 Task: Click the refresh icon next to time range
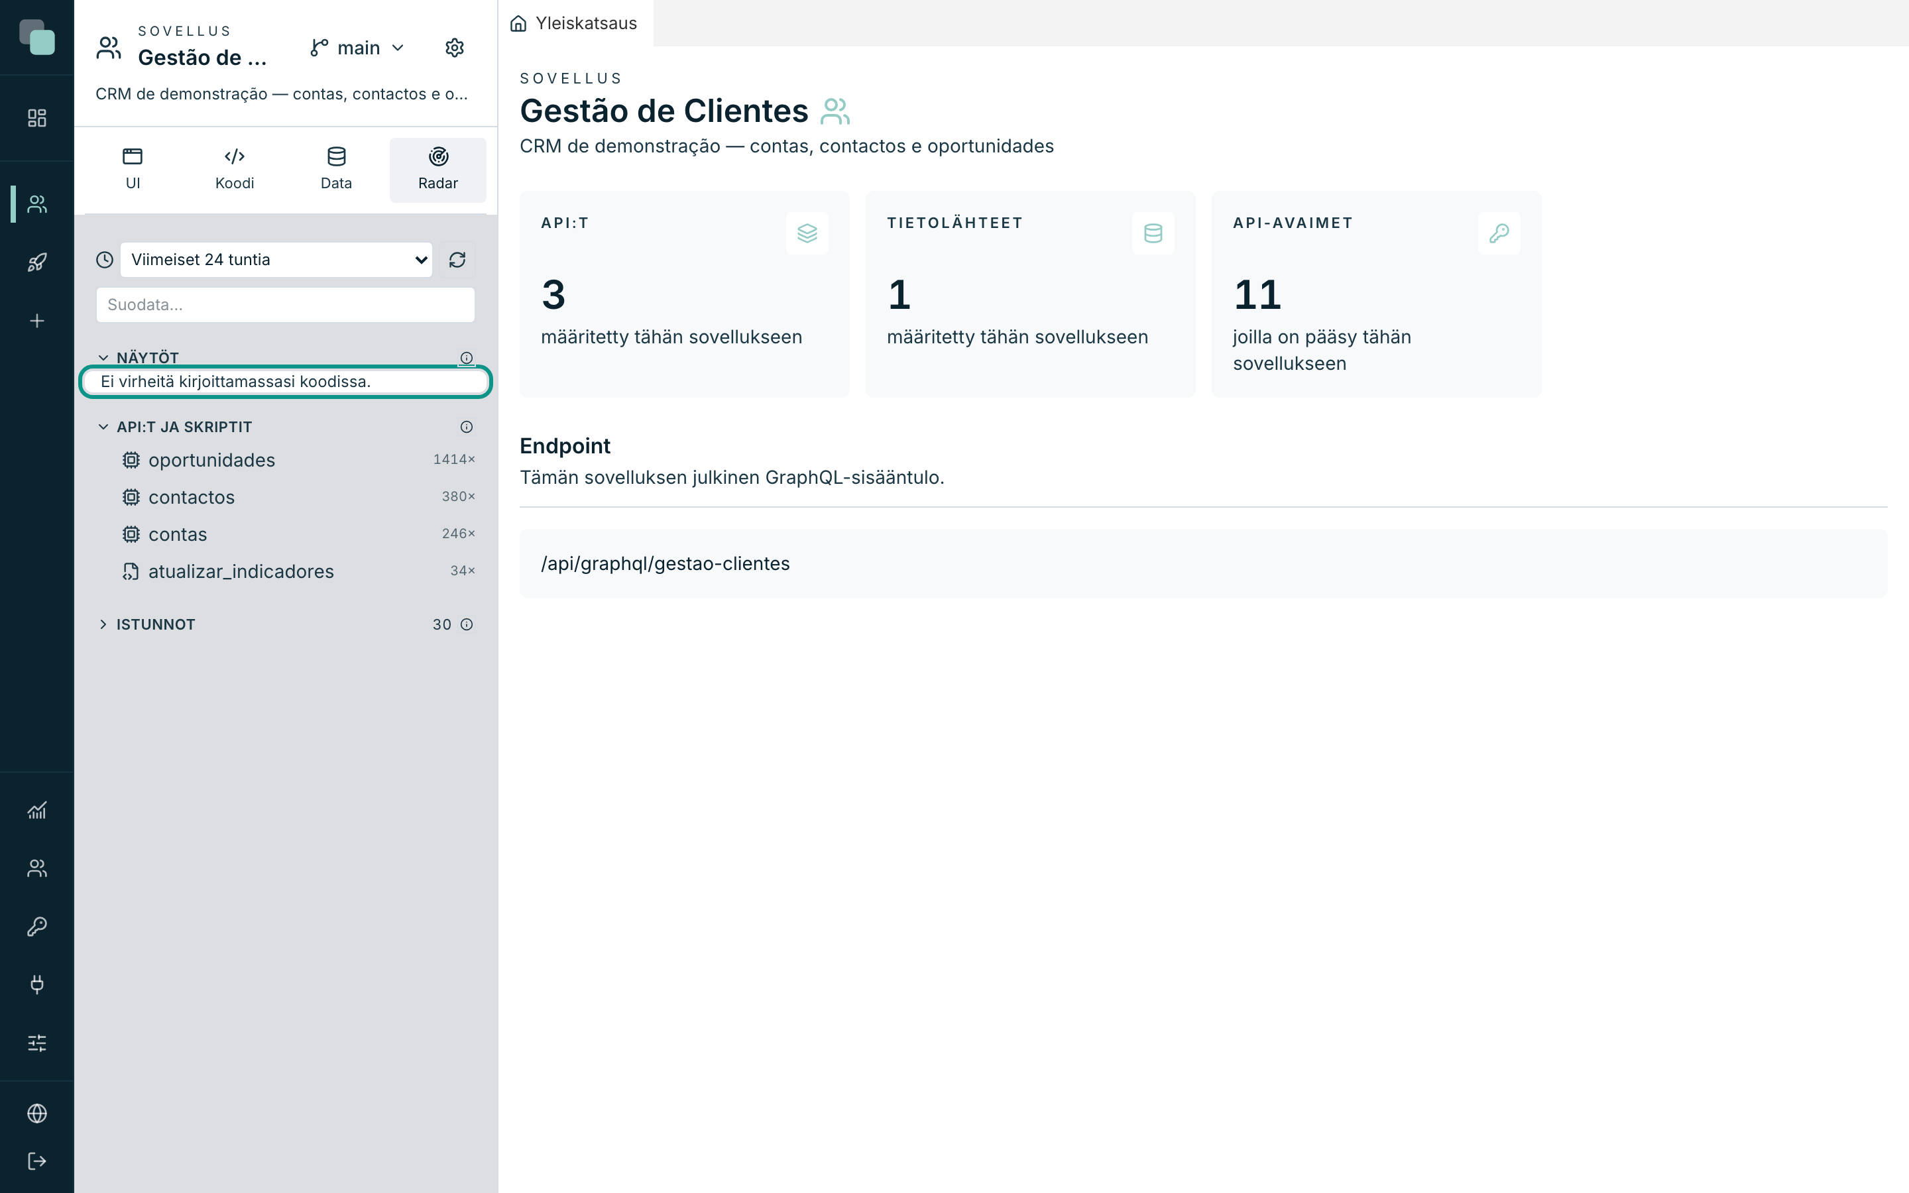457,260
